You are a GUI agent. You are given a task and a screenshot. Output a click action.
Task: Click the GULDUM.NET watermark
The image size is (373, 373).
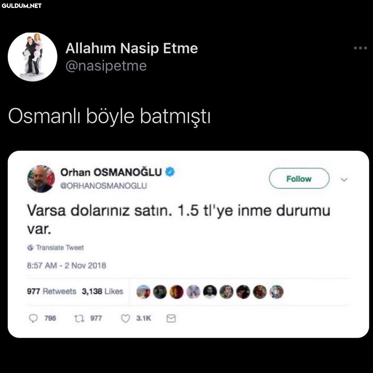[x=22, y=6]
